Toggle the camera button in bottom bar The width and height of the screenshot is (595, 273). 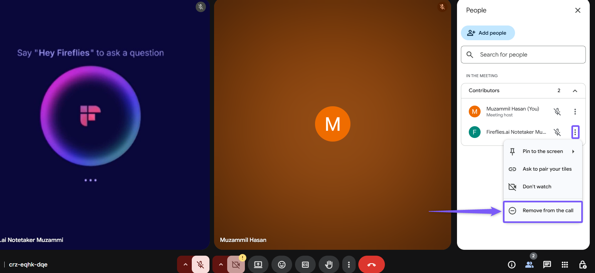[236, 264]
